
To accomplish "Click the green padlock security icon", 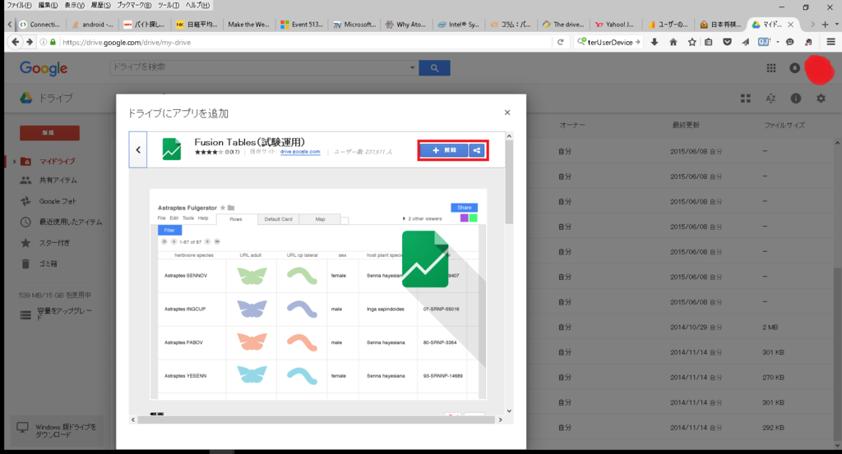I will (x=53, y=42).
